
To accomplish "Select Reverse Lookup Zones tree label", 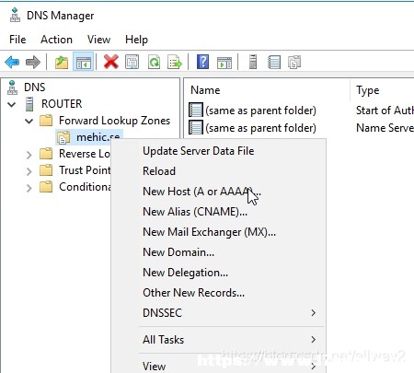I will click(x=85, y=154).
